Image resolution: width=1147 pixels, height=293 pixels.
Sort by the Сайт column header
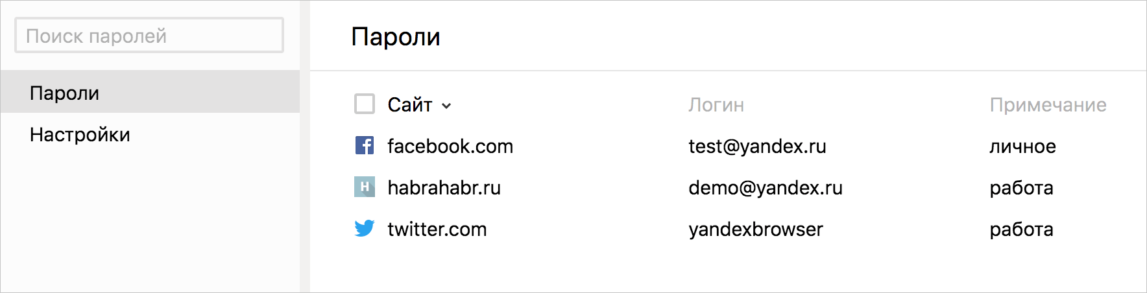point(409,104)
